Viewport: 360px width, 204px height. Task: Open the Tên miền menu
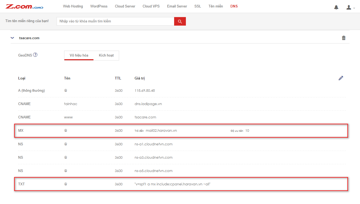[x=216, y=6]
